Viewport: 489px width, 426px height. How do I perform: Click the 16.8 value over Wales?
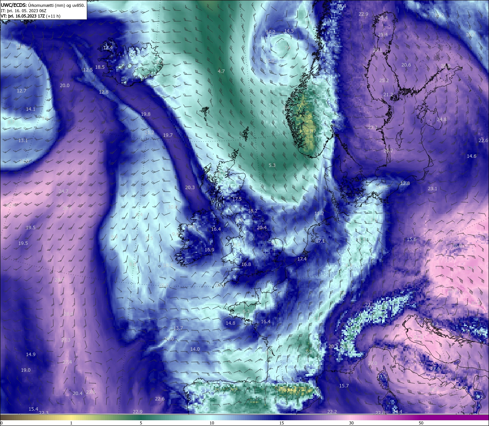coord(246,264)
